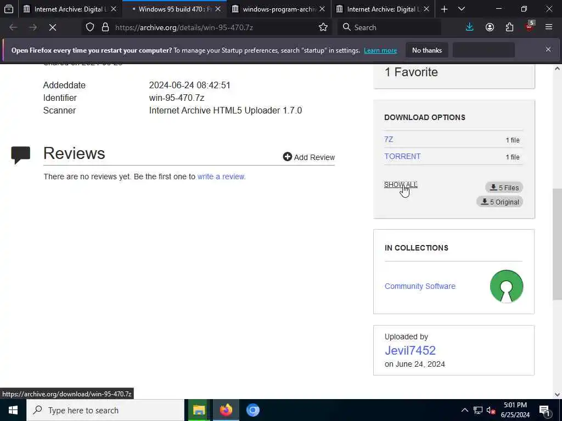The height and width of the screenshot is (421, 562).
Task: Click scrollbar down arrow
Action: (x=557, y=394)
